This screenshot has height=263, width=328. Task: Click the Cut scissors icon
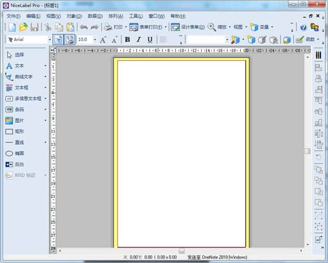pos(48,27)
